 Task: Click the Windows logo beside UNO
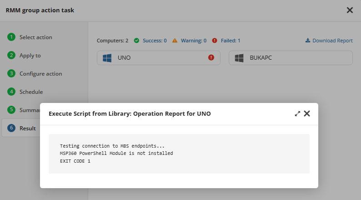(107, 58)
